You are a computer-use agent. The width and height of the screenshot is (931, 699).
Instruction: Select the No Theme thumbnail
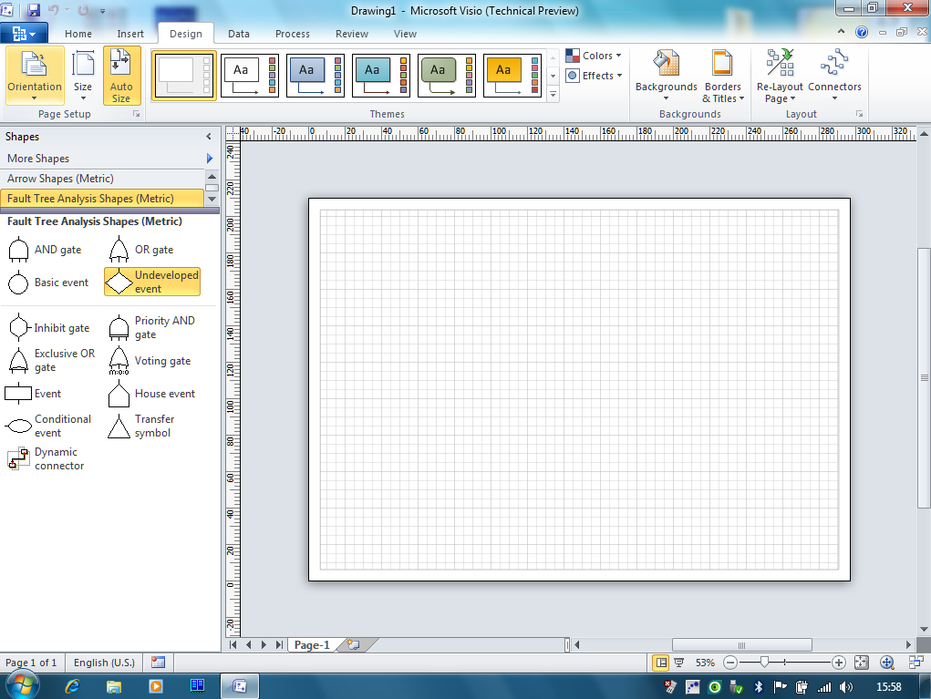[184, 76]
